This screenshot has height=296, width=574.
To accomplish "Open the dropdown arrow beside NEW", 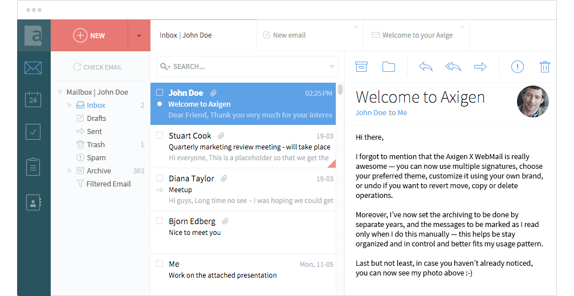I will pos(139,35).
